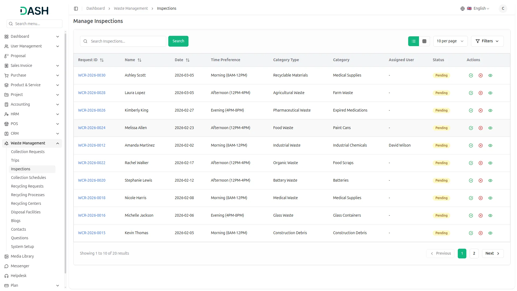Switch to list view layout
The width and height of the screenshot is (517, 291).
tap(414, 41)
